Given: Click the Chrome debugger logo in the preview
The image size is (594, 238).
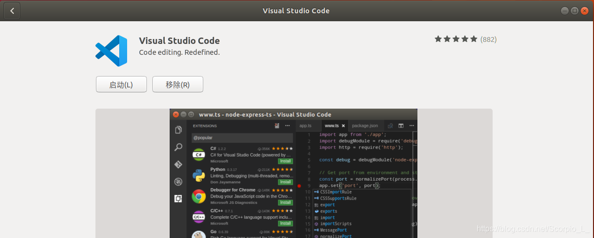Looking at the screenshot, I should [199, 197].
